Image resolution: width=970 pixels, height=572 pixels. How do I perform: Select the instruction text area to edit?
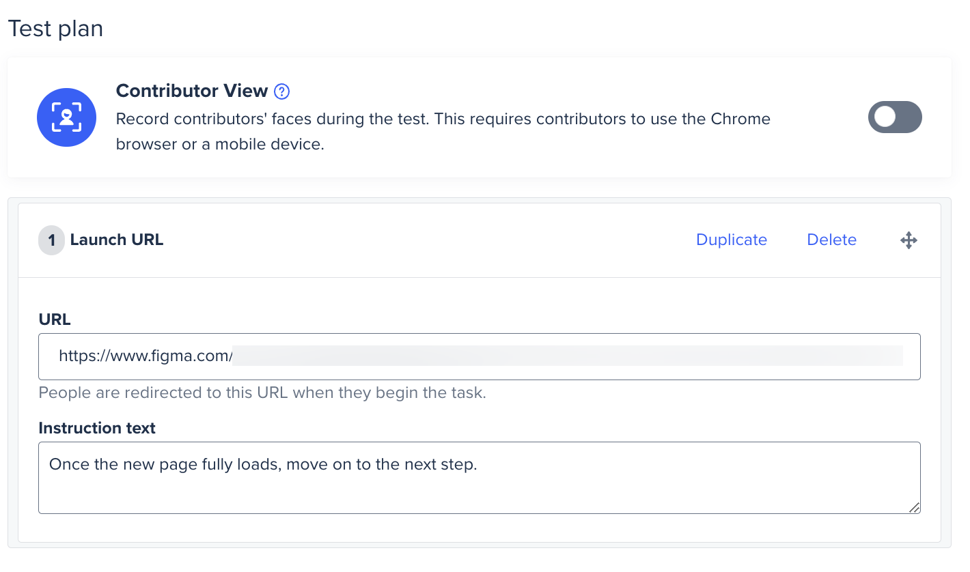click(478, 478)
